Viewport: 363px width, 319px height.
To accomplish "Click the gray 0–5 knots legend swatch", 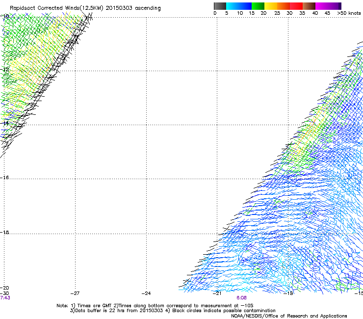I will pyautogui.click(x=220, y=6).
